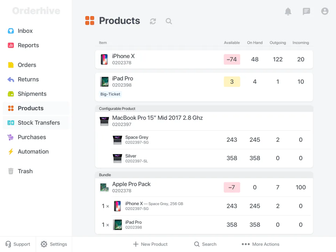Open messages with the chat bubble icon
Screen dimensions: 336x252
point(306,11)
